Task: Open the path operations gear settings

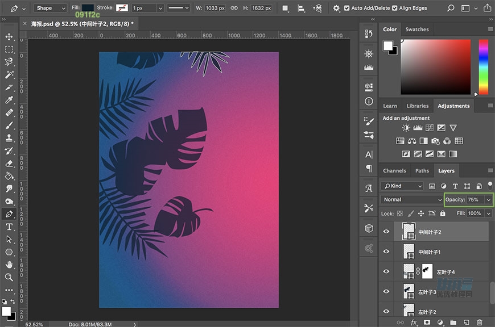Action: click(x=336, y=9)
